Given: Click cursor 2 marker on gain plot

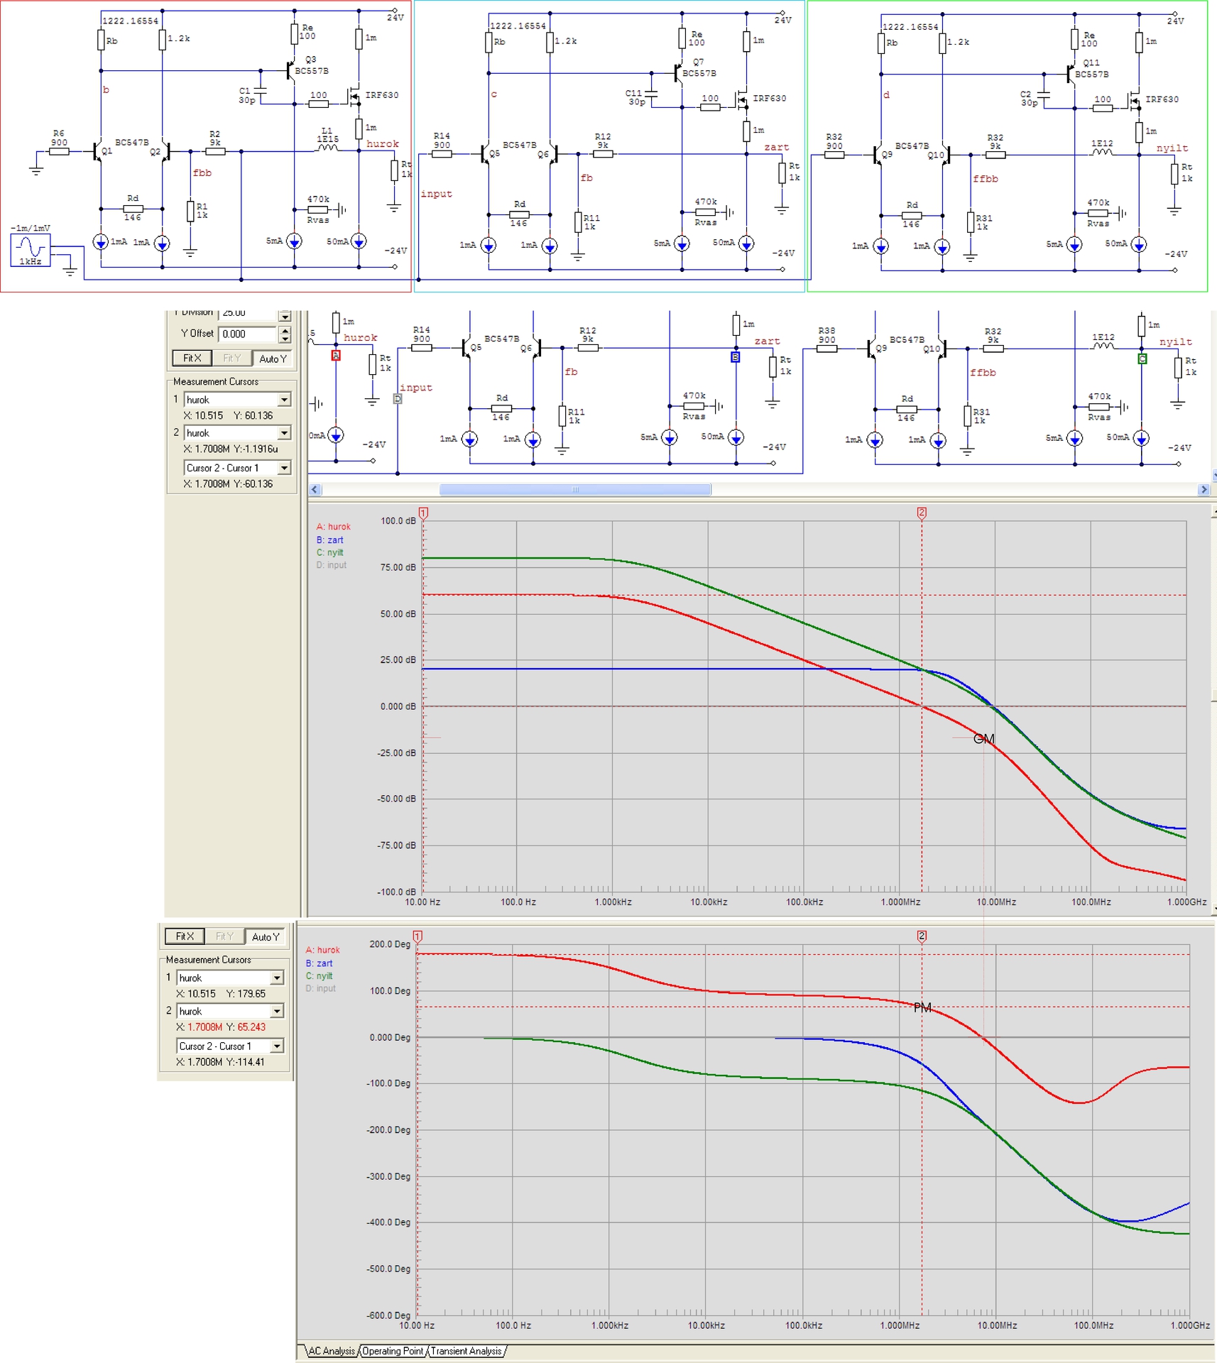Looking at the screenshot, I should [x=922, y=513].
